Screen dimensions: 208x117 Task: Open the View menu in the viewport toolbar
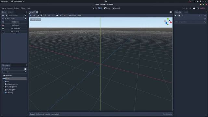(x=79, y=15)
